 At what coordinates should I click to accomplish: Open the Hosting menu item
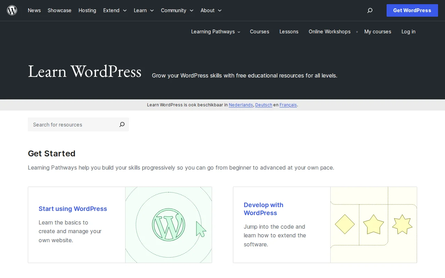point(87,10)
